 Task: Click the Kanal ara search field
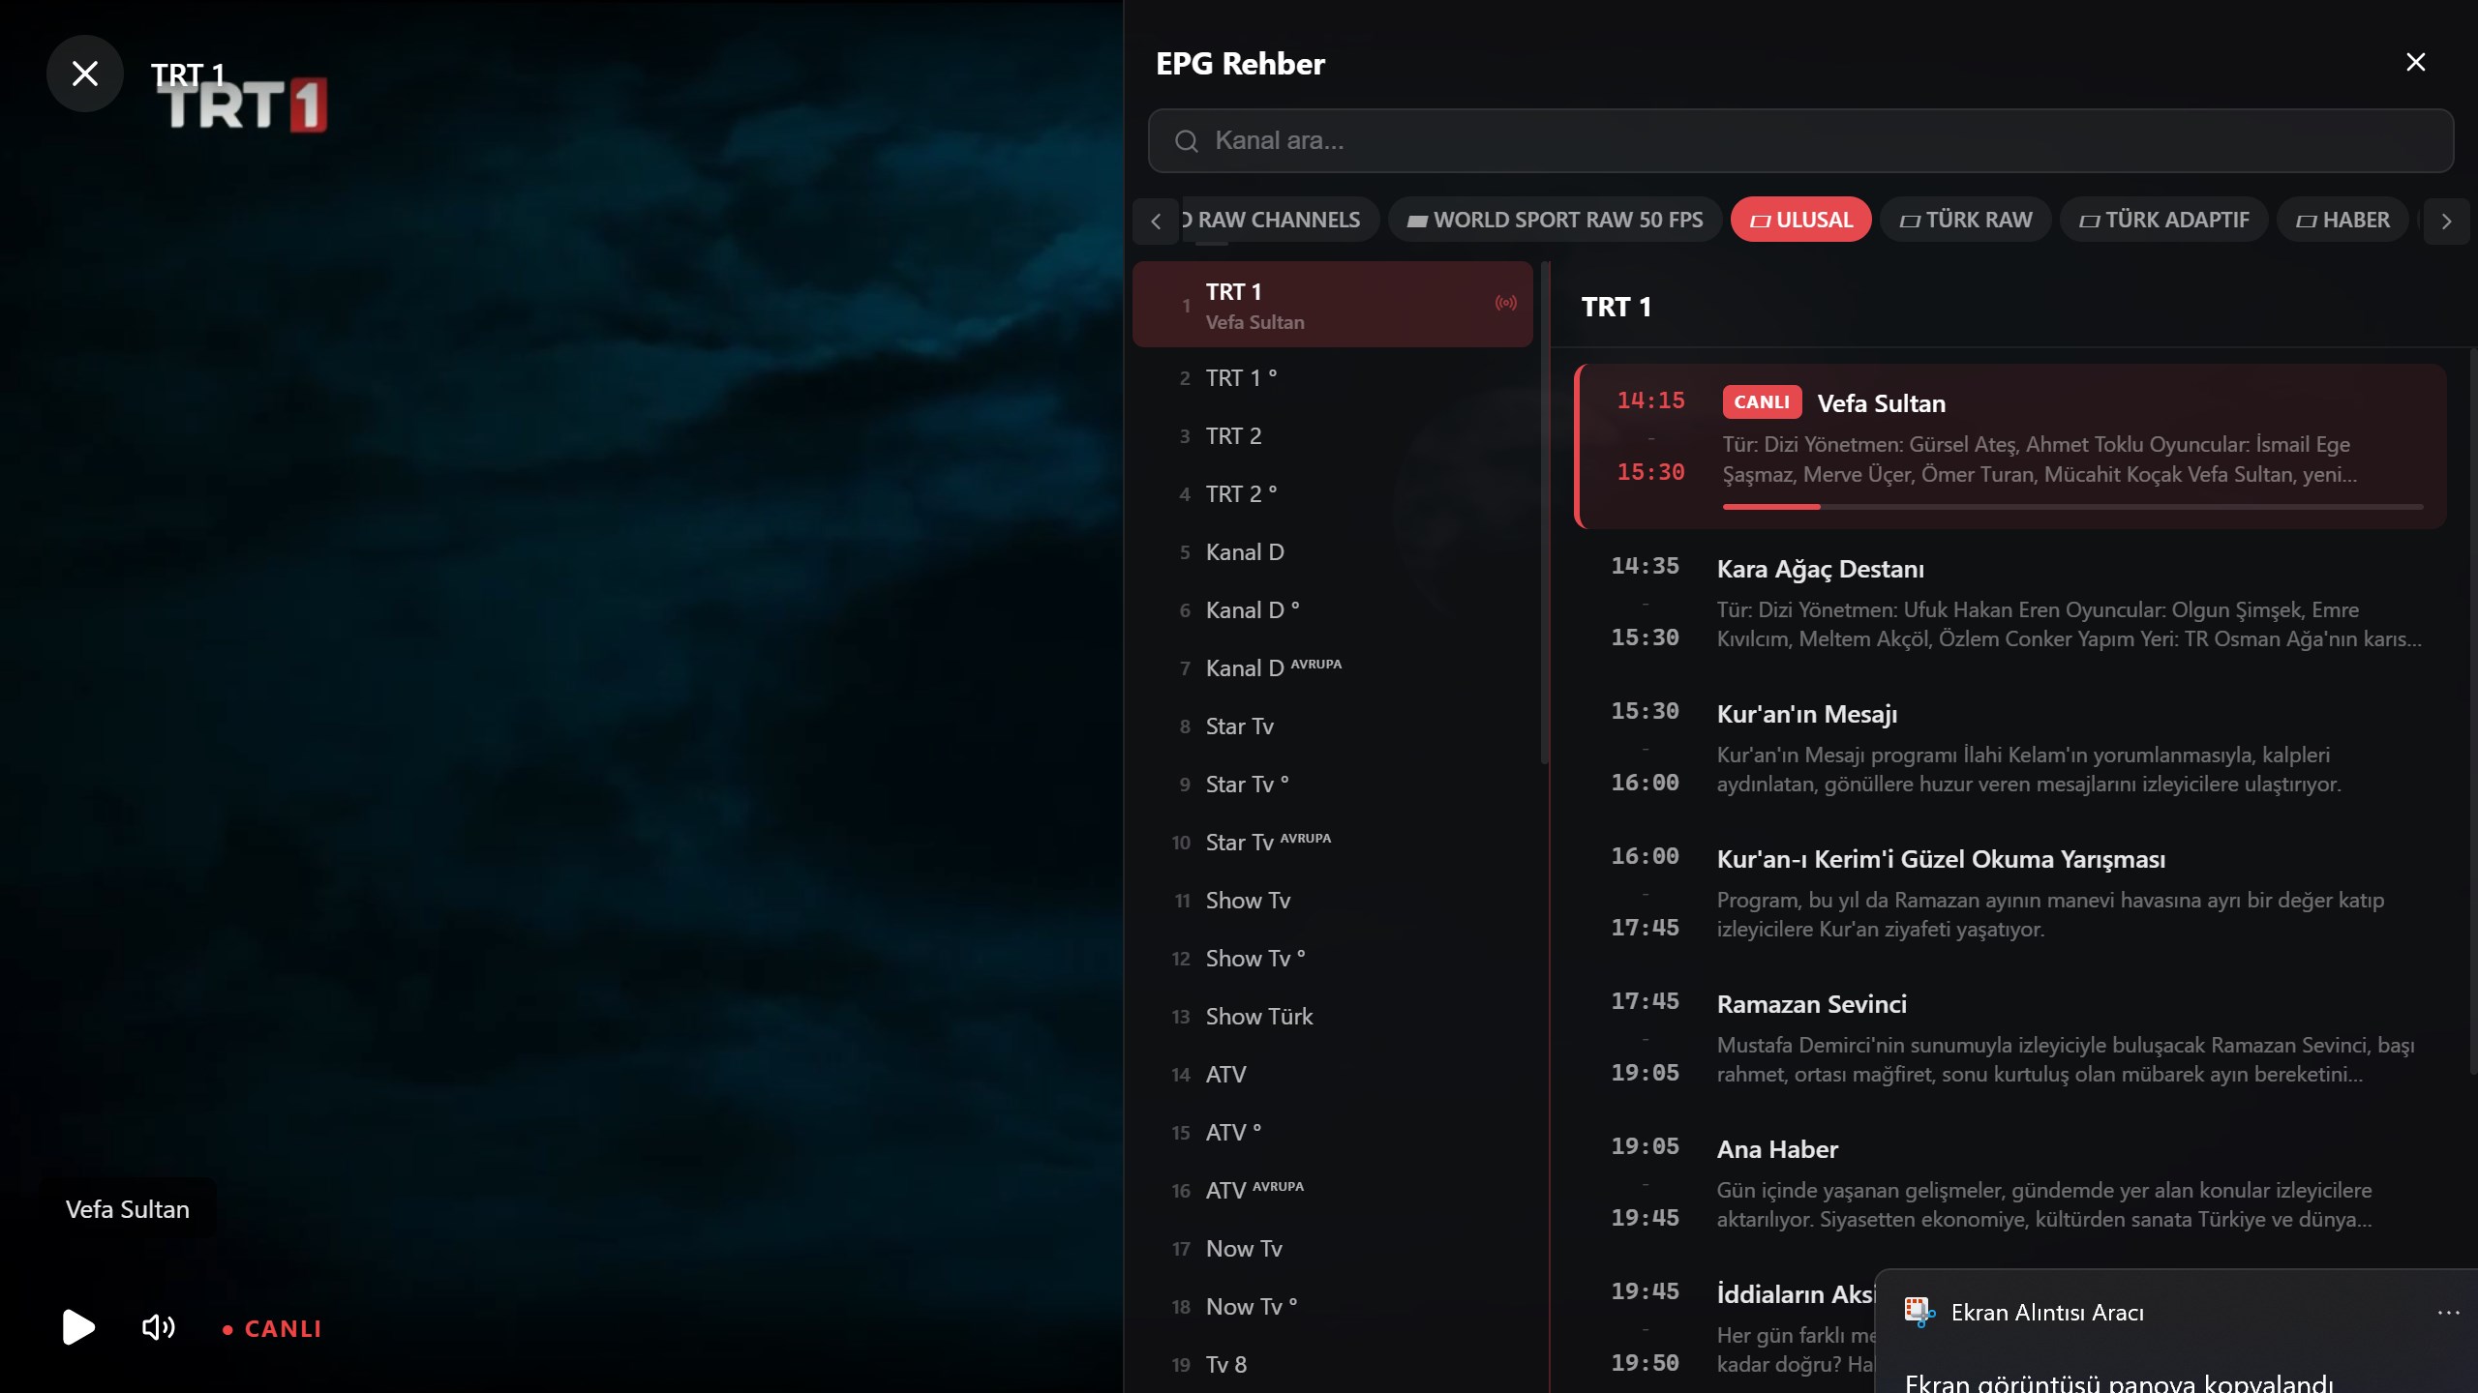1800,141
